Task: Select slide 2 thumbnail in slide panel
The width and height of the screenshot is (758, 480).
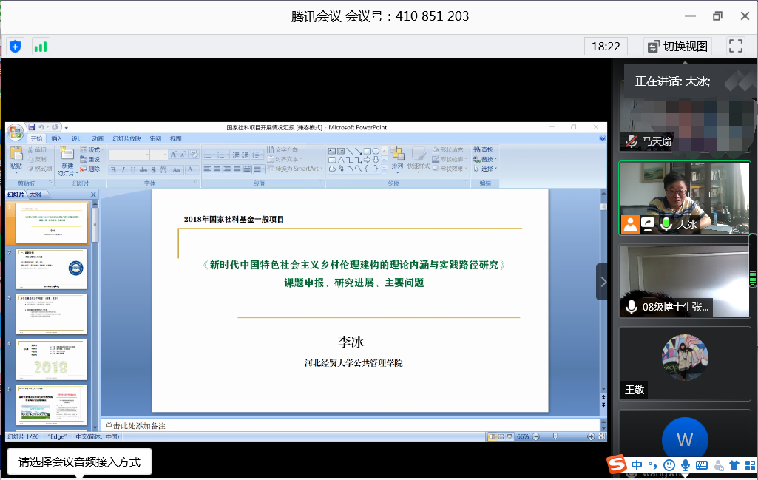Action: (x=51, y=269)
